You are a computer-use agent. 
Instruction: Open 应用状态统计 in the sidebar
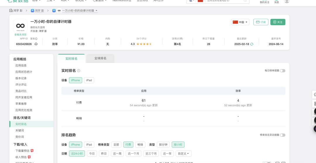(24, 72)
